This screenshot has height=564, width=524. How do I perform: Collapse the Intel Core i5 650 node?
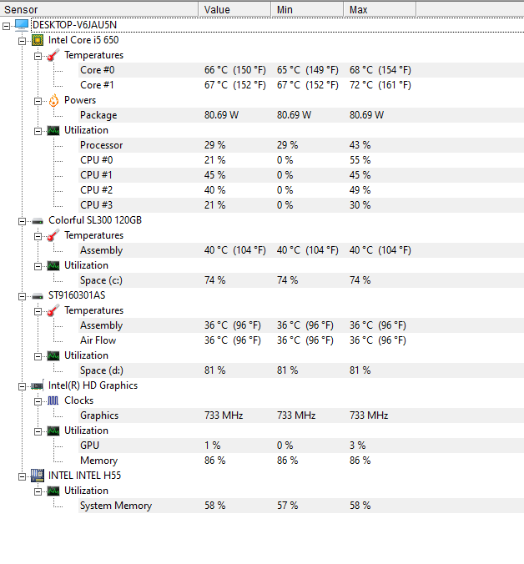pyautogui.click(x=22, y=41)
